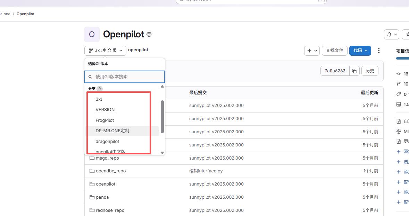The image size is (409, 216).
Task: Click the Openpilot project avatar
Action: 92,35
